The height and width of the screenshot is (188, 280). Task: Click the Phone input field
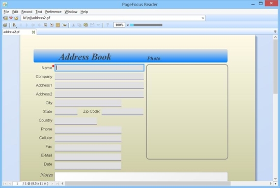[x=88, y=130]
